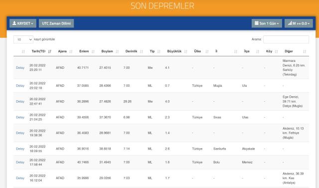Image resolution: width=319 pixels, height=188 pixels.
Task: Select depth value 29.26 cell
Action: tap(128, 102)
